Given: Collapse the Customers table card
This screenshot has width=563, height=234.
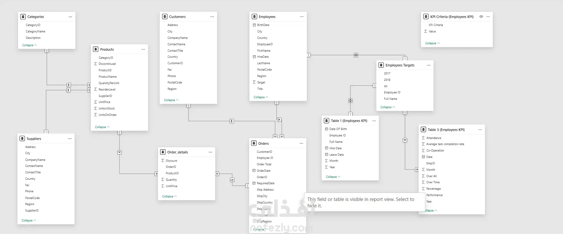Looking at the screenshot, I should pos(171,100).
